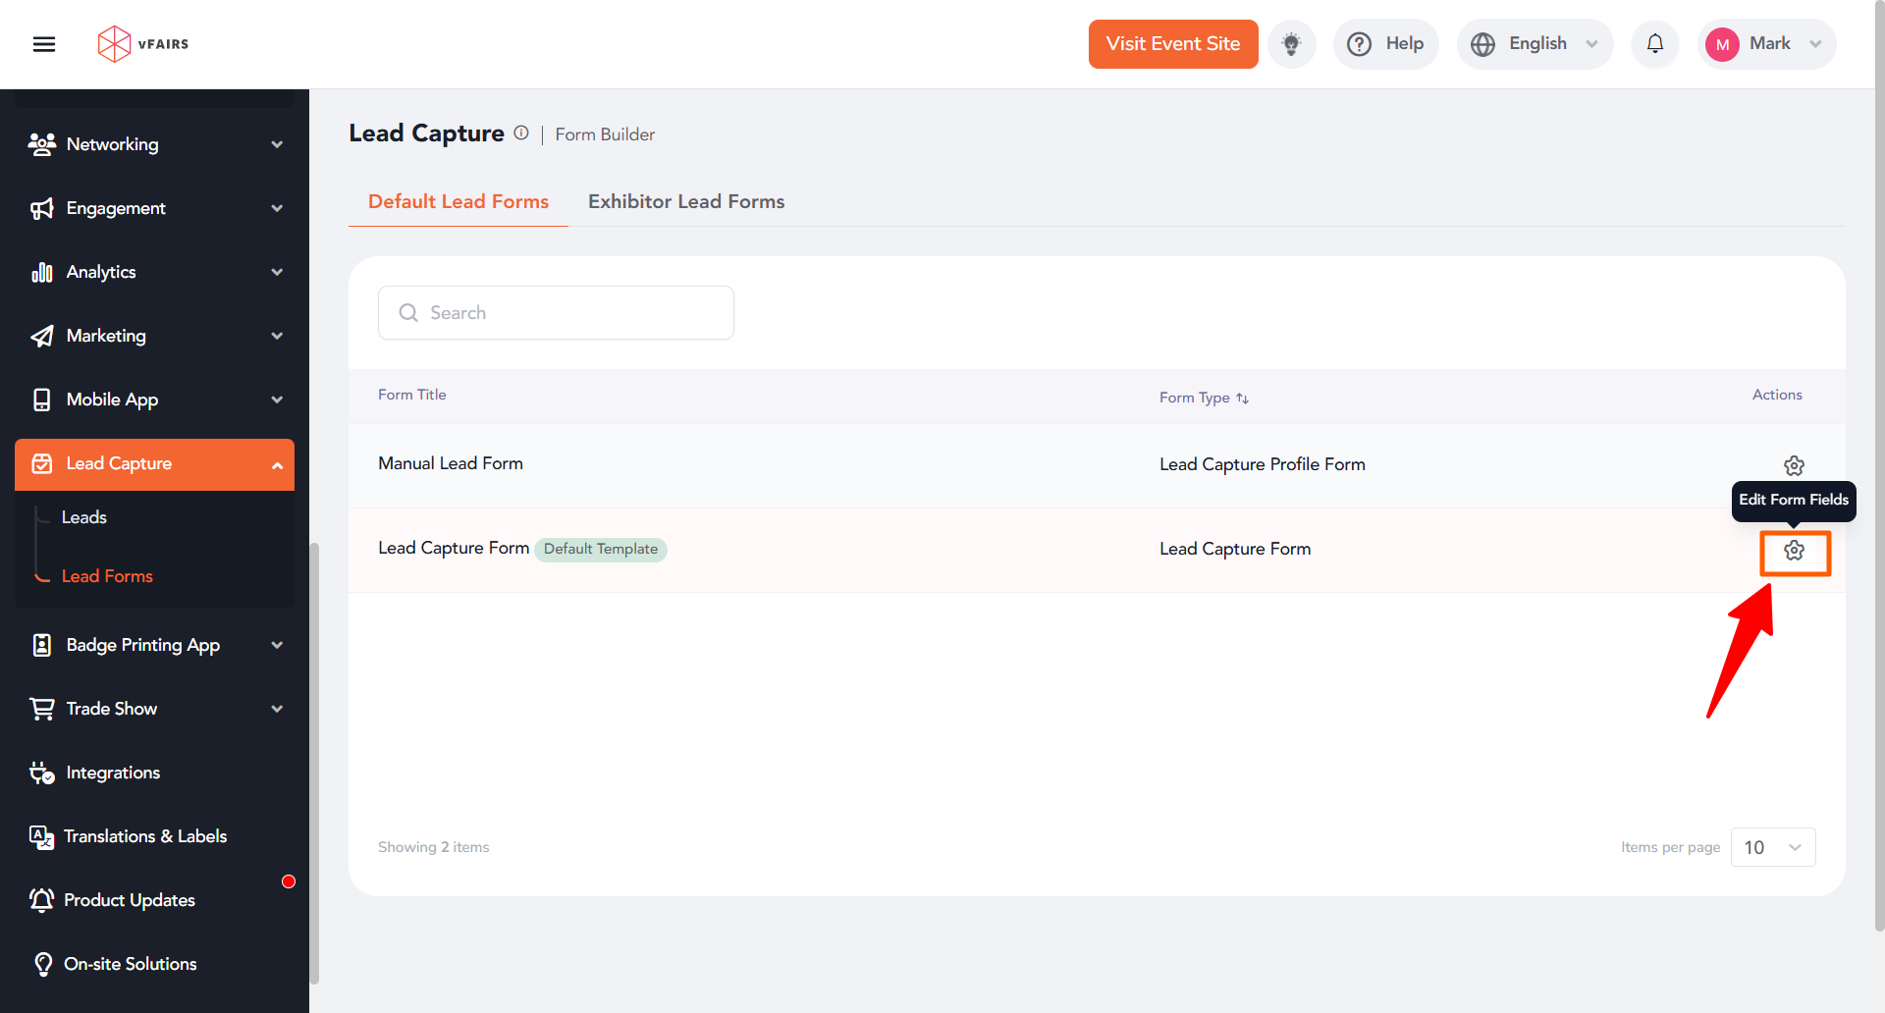Open the Mark user profile menu

point(1766,44)
